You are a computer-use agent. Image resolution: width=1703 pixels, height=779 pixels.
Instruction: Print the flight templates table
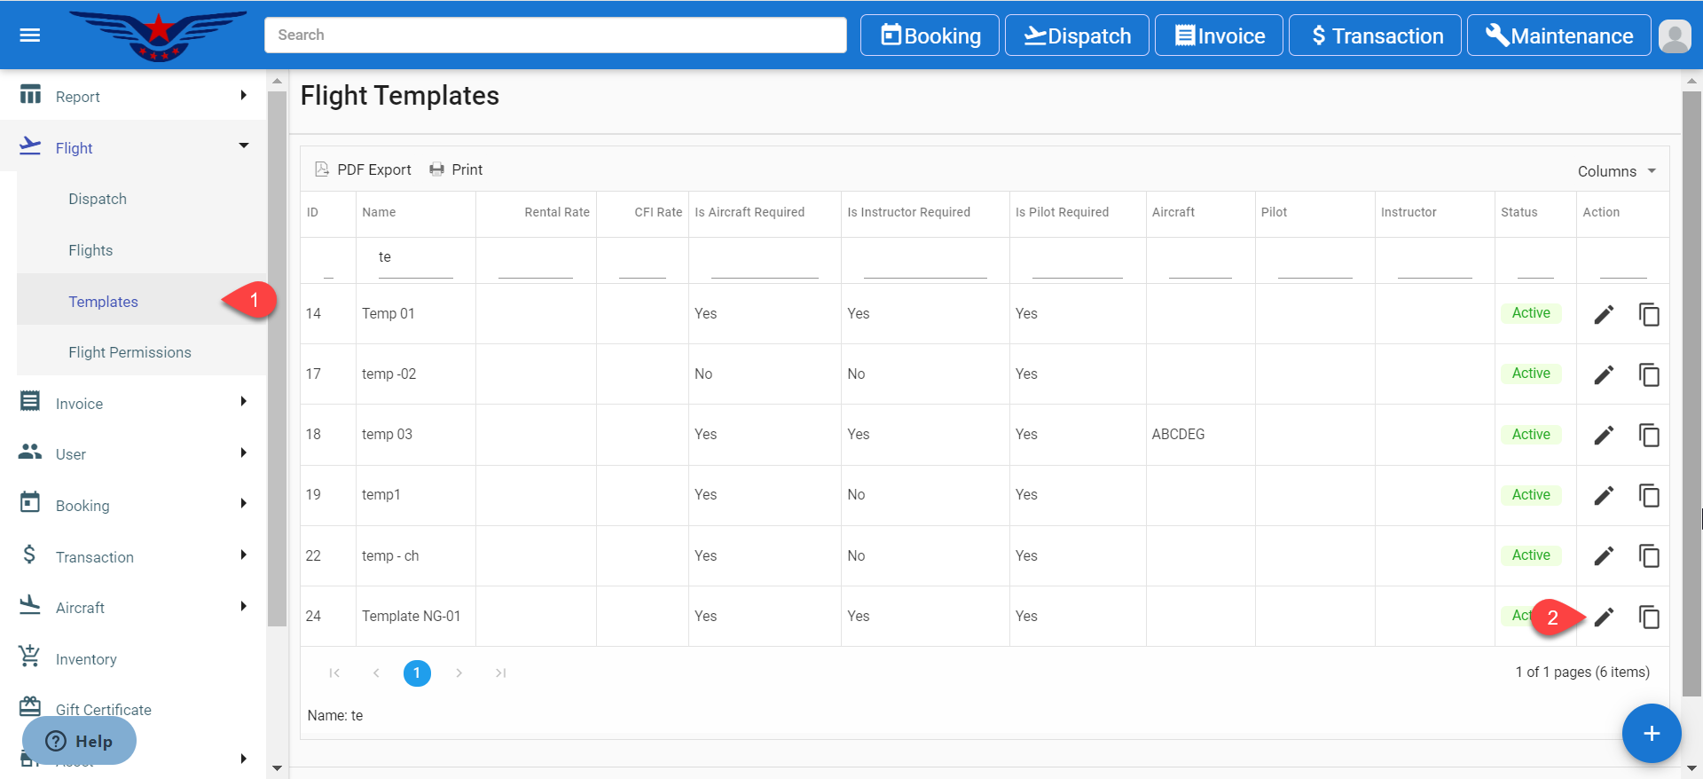pos(456,169)
